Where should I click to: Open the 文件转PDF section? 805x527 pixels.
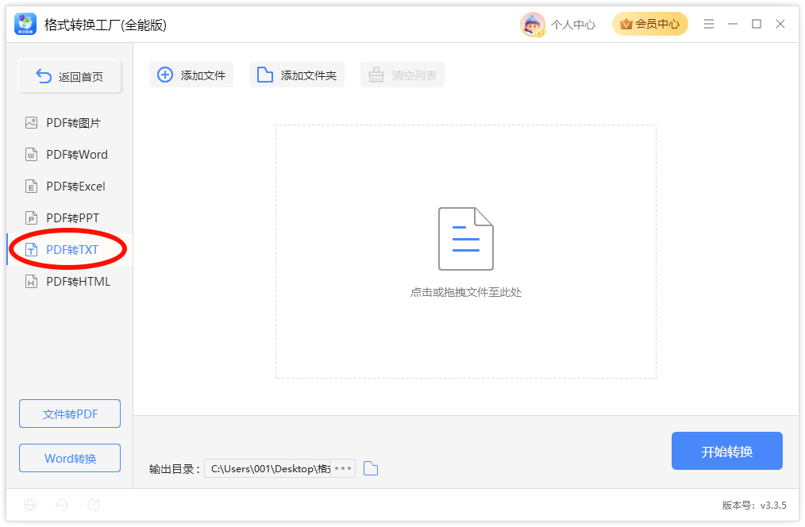70,414
